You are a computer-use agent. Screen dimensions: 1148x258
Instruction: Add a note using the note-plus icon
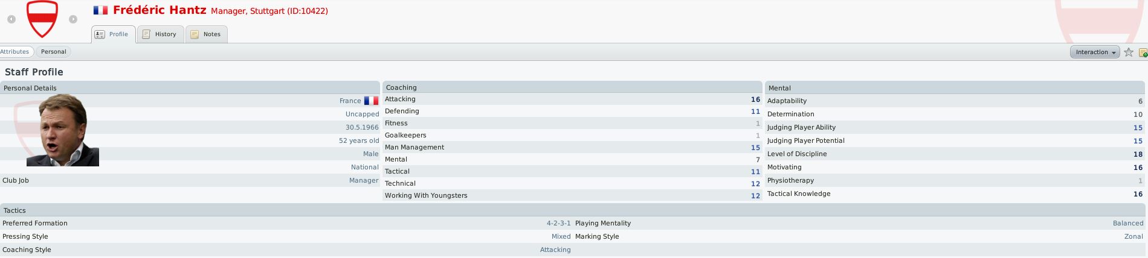coord(1143,52)
